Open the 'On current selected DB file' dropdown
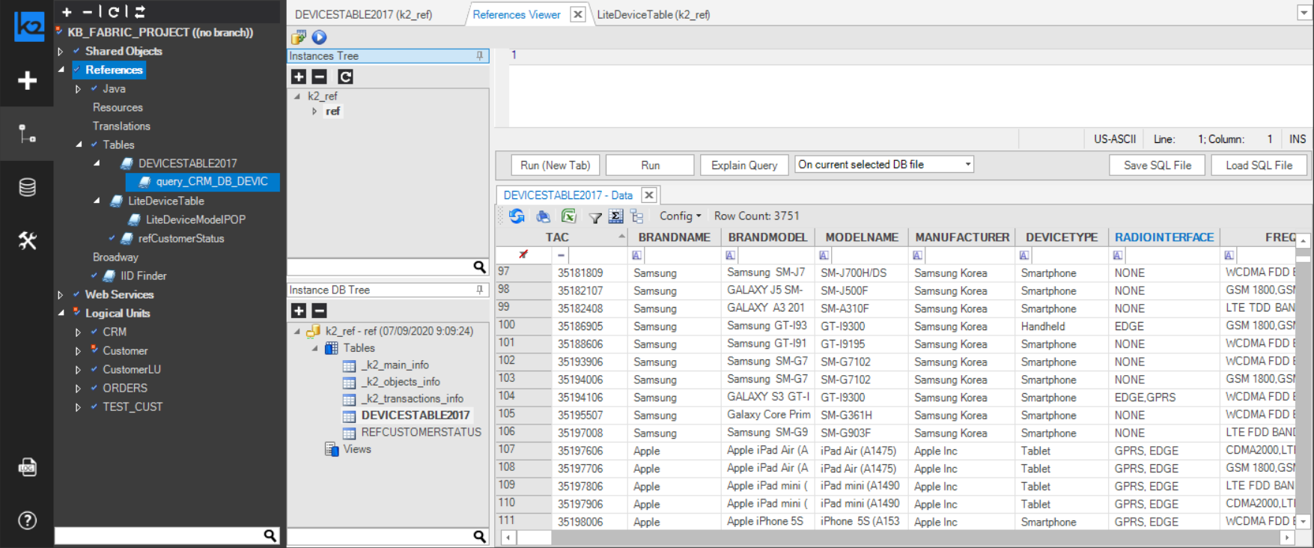This screenshot has width=1314, height=548. [x=967, y=165]
